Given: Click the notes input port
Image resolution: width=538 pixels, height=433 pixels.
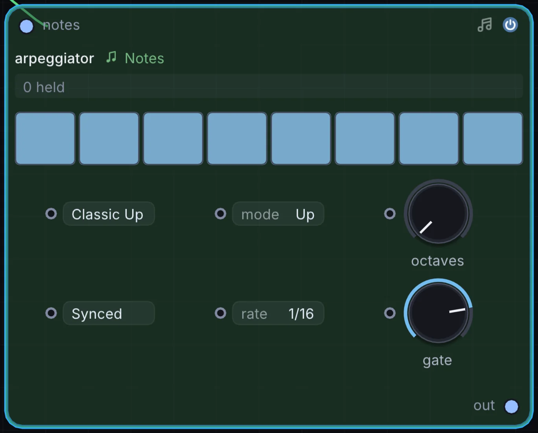Looking at the screenshot, I should [x=26, y=26].
